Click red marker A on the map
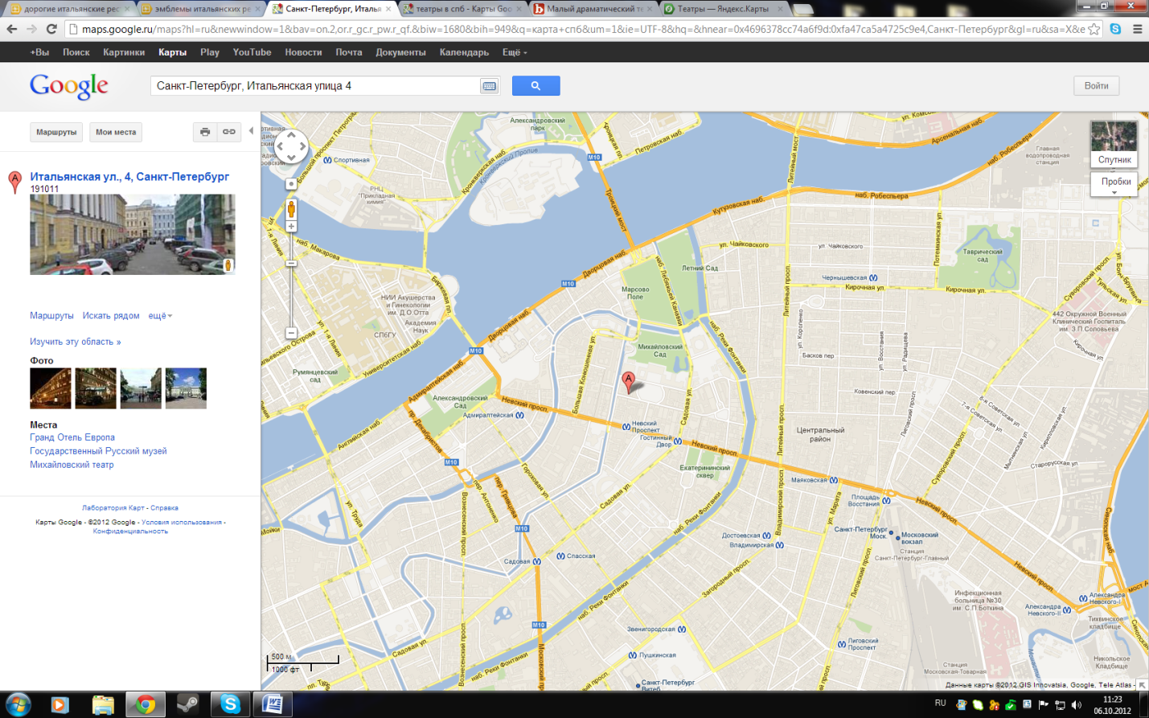 click(x=629, y=381)
